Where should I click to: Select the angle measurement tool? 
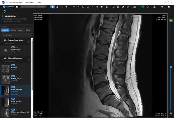(79, 7)
